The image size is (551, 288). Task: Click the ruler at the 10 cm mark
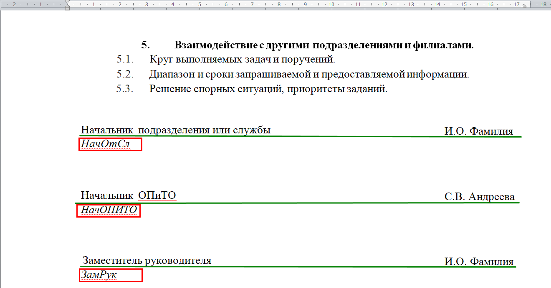pyautogui.click(x=331, y=5)
